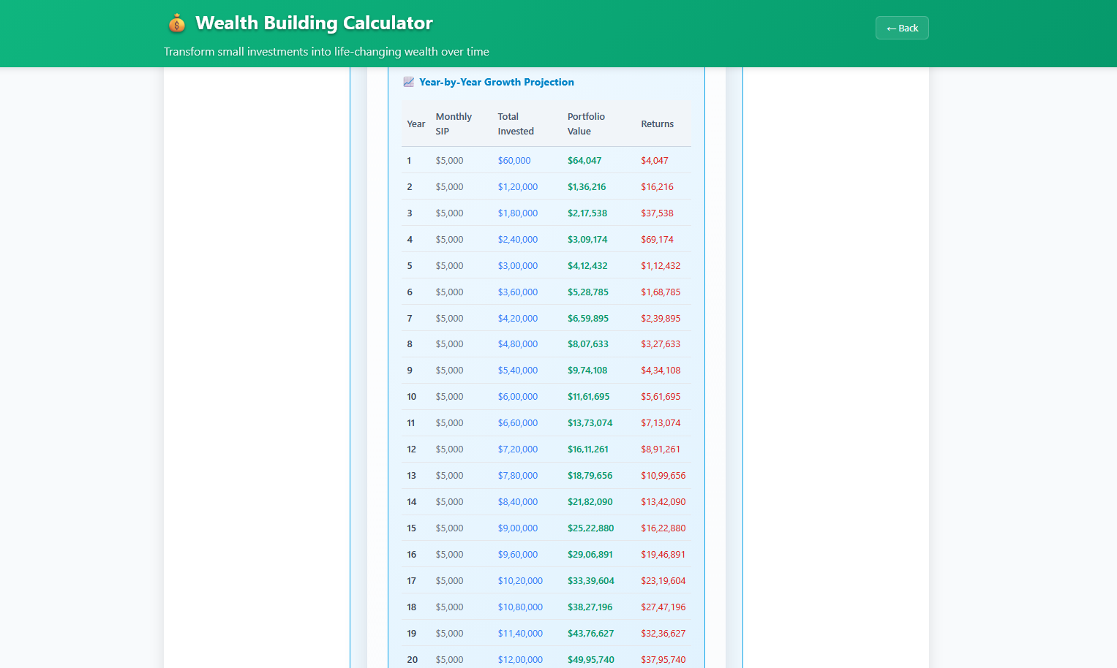The height and width of the screenshot is (668, 1117).
Task: Select the $37,538 returns value
Action: (x=657, y=213)
